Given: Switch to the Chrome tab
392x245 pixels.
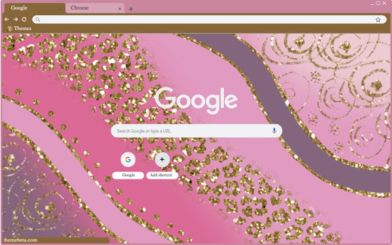Looking at the screenshot, I should click(95, 8).
